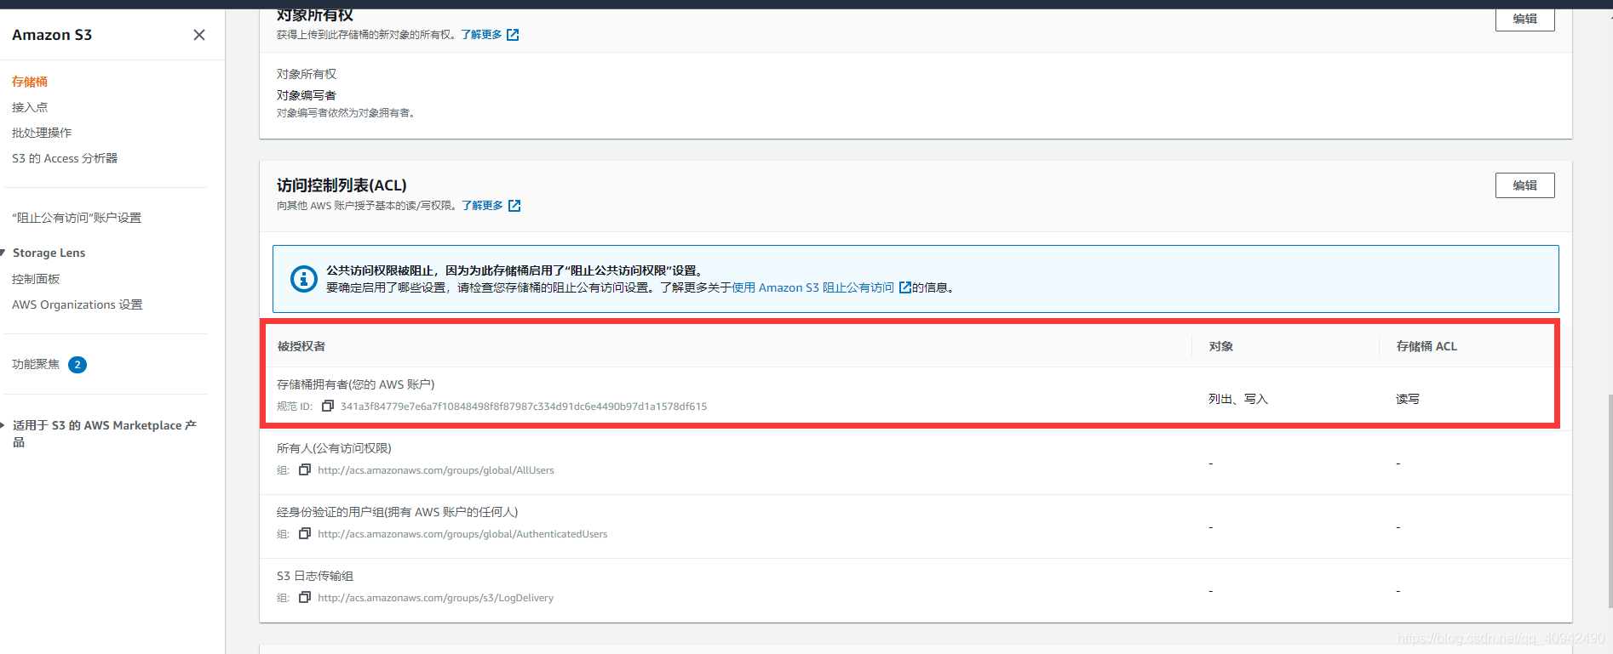Copy the AuthenticatedUsers group URL icon
This screenshot has height=654, width=1613.
point(304,533)
